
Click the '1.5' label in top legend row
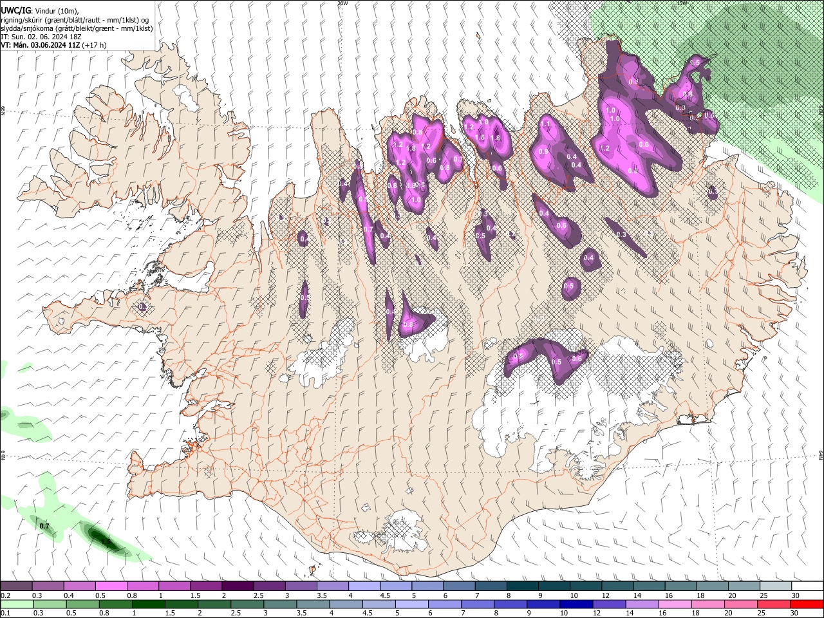coord(194,595)
